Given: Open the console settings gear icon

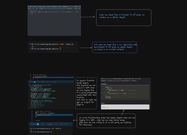Looking at the screenshot, I should tap(80, 8).
